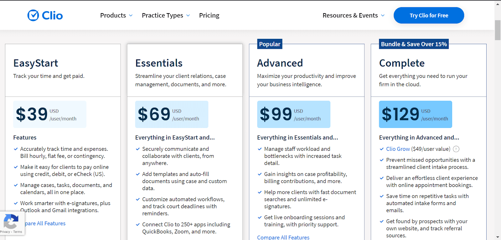Screen dimensions: 501x240
Task: Click the "Bundle & Save Over 15%" badge
Action: (413, 44)
